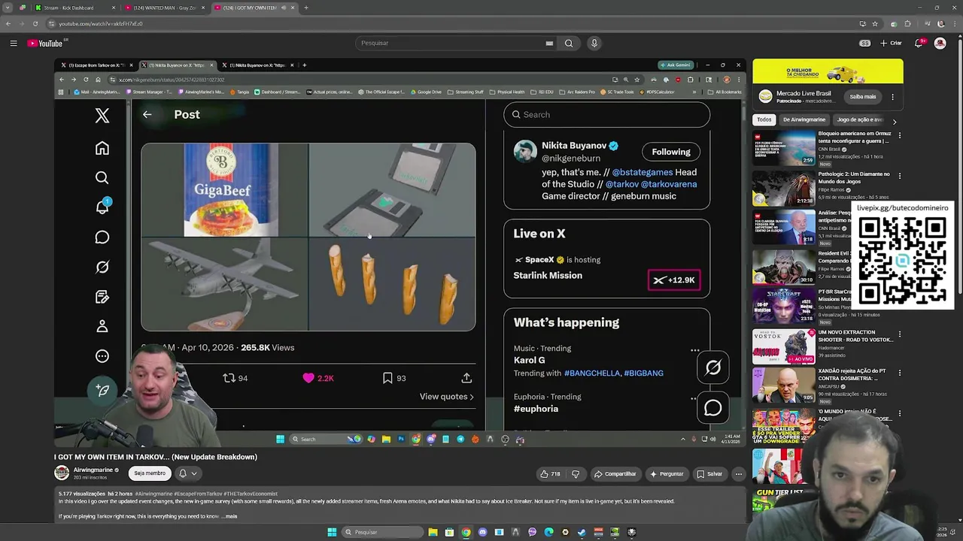Click the Perguntar ask button
Screen dimensions: 963x541
(667, 474)
